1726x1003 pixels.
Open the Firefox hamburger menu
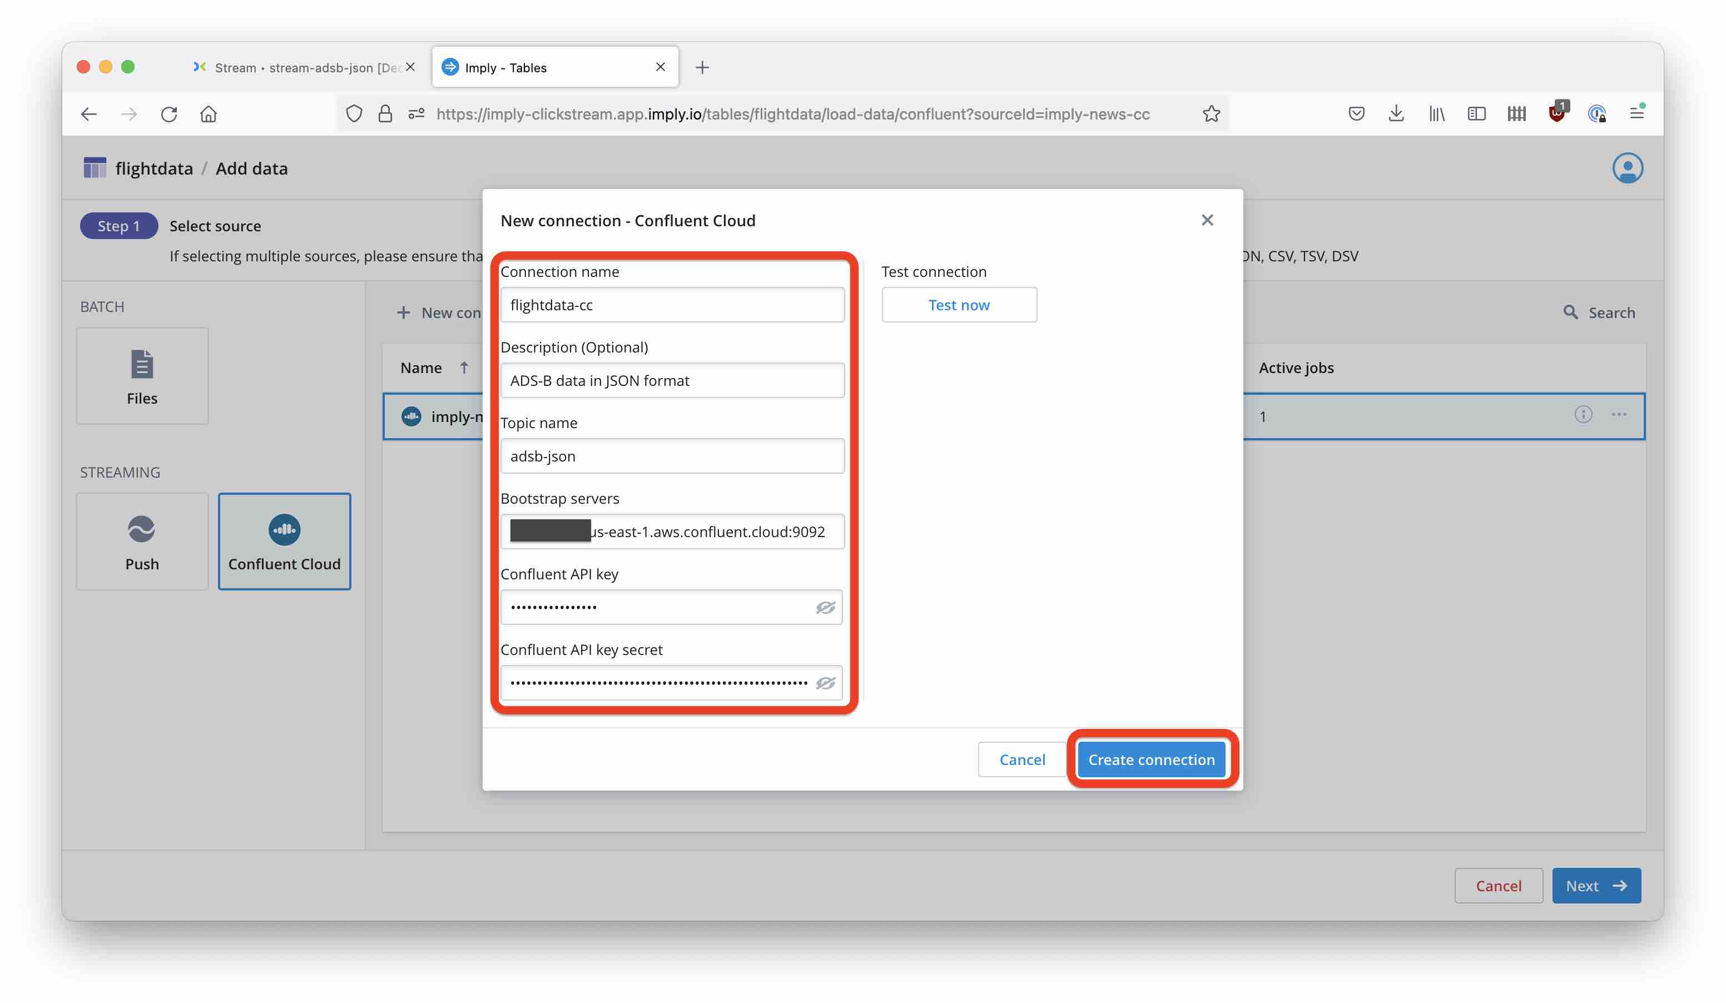click(x=1636, y=113)
